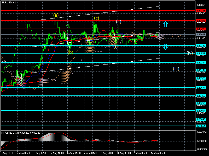Select the white (iv) wave label
This screenshot has width=209, height=156.
point(189,53)
